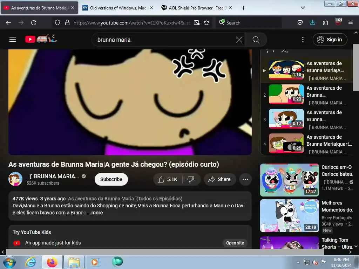This screenshot has width=359, height=269.
Task: Submit the search with the magnifier button
Action: click(x=256, y=40)
